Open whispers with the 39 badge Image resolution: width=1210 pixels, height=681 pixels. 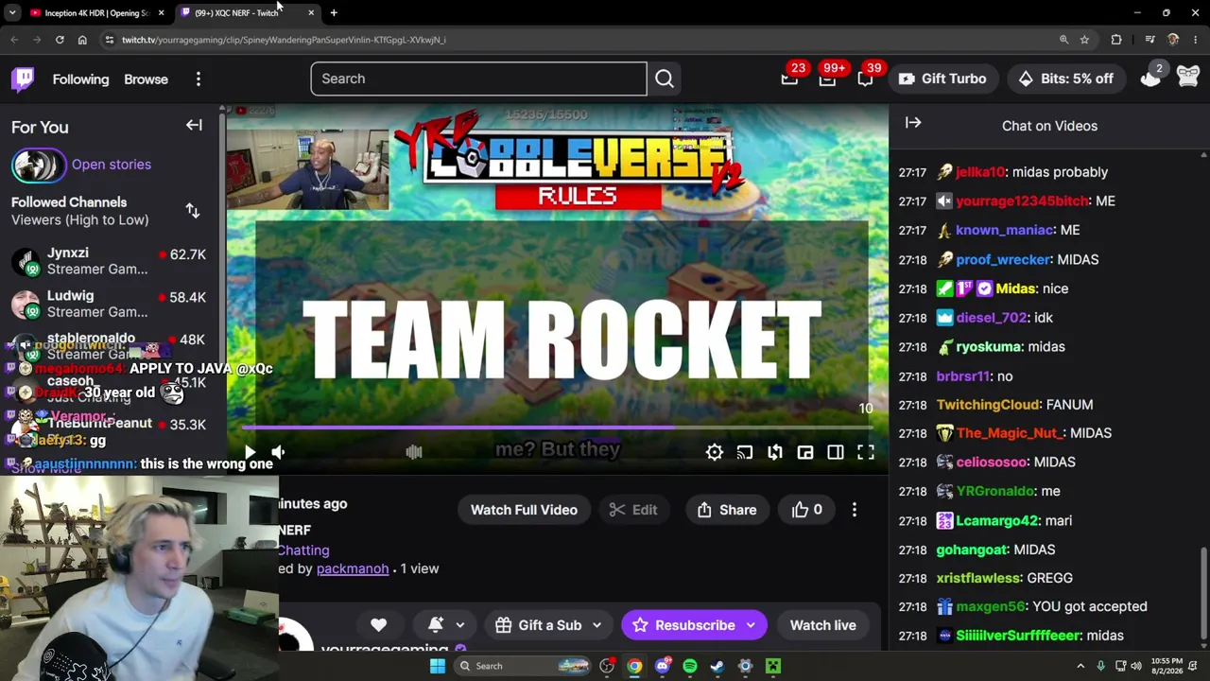tap(865, 79)
